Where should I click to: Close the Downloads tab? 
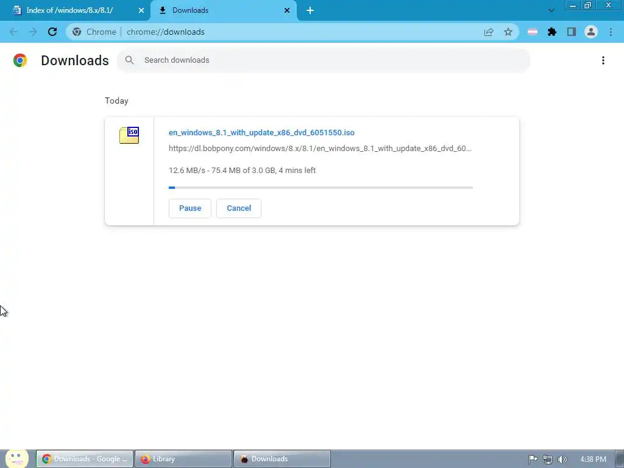[287, 11]
